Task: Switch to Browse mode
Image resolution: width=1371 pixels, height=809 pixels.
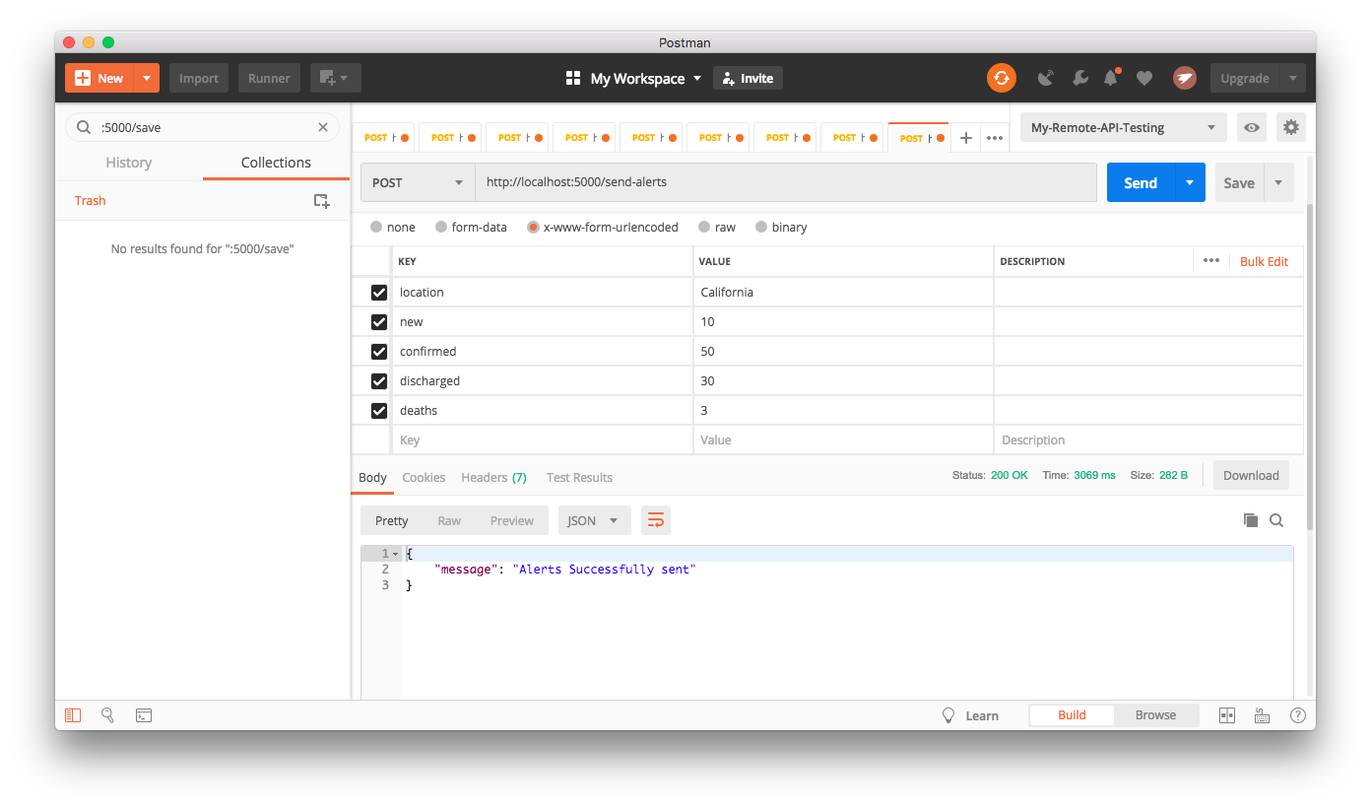Action: [x=1155, y=715]
